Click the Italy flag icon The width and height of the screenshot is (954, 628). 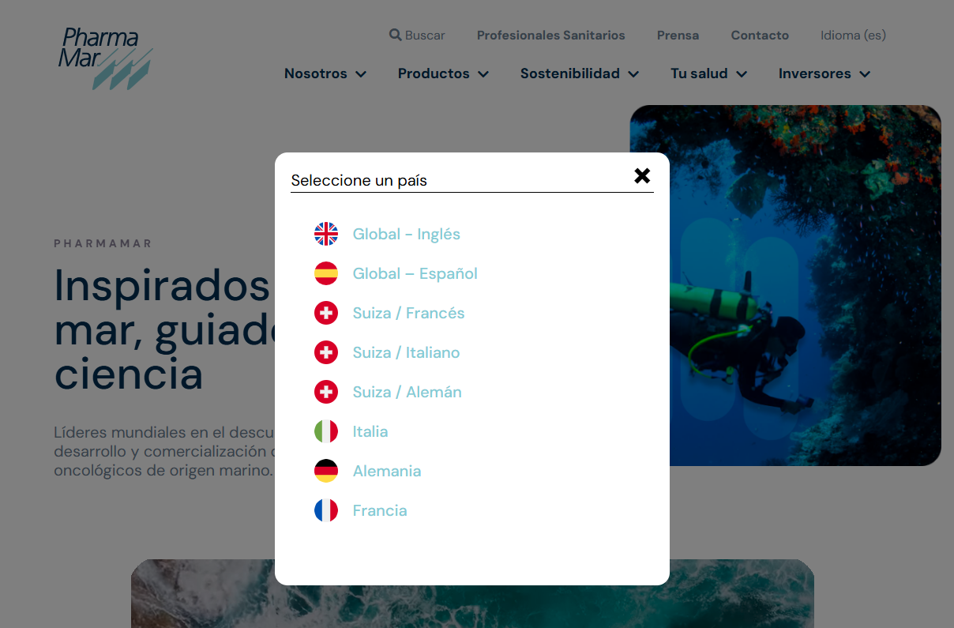[x=326, y=431]
